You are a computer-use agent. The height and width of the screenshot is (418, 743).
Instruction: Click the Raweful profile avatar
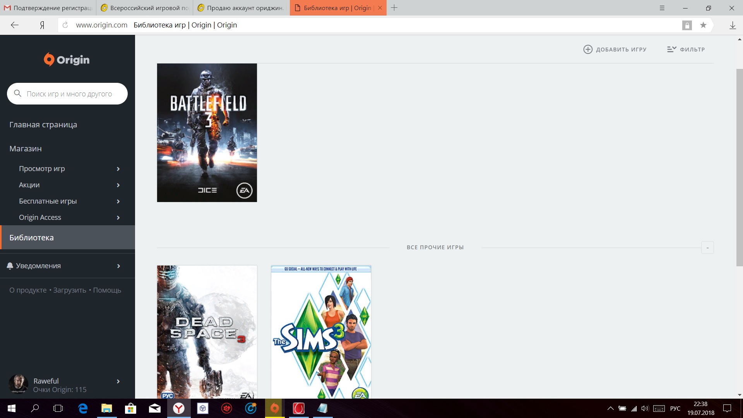point(18,384)
